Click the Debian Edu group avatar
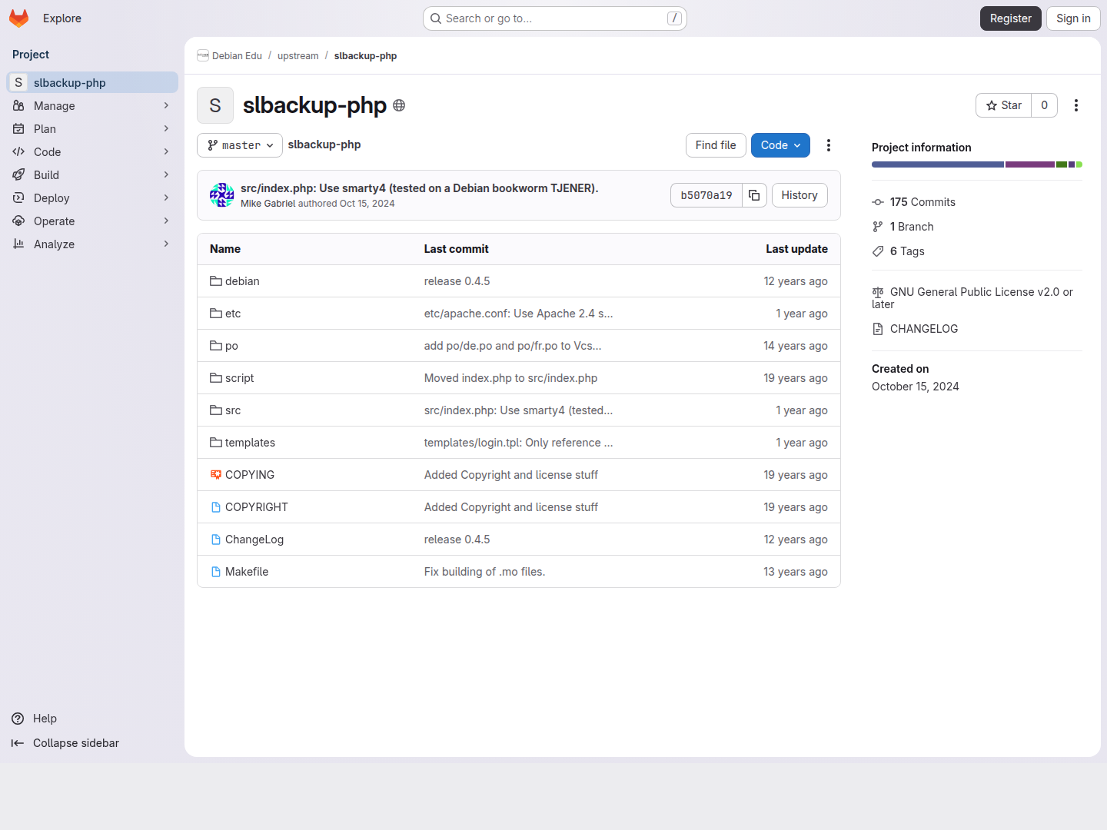The image size is (1107, 830). coord(203,55)
